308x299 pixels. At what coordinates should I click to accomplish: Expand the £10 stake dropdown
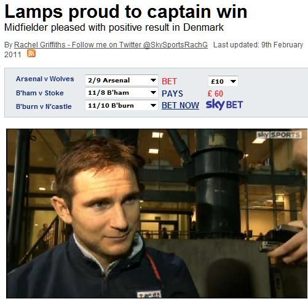coord(223,81)
